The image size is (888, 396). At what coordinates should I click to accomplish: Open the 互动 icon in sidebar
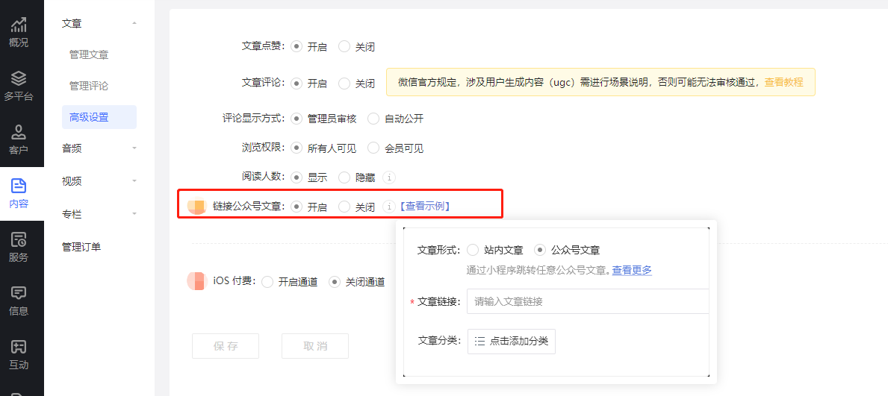point(19,347)
